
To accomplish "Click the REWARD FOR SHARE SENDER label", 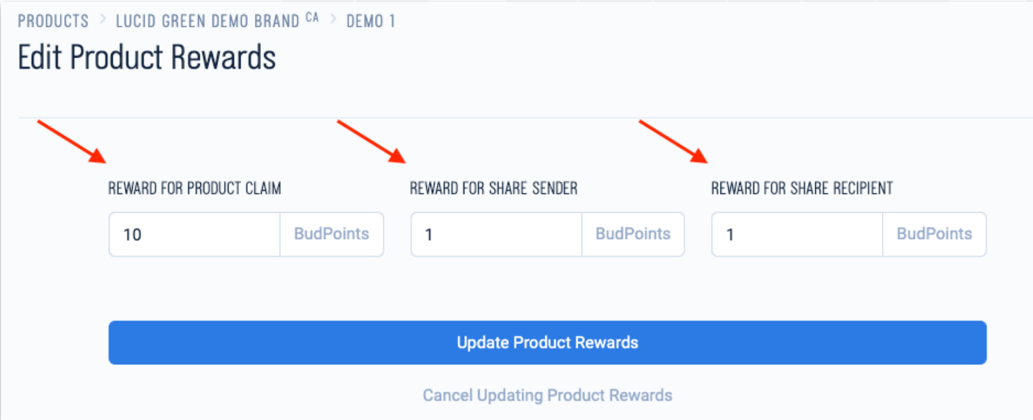I will [x=493, y=188].
